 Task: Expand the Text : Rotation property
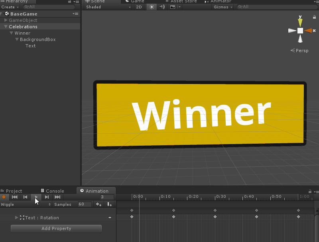[16, 217]
